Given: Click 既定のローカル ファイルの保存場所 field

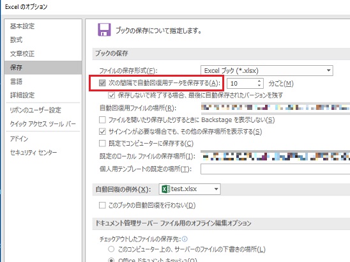Looking at the screenshot, I should click(x=275, y=156).
